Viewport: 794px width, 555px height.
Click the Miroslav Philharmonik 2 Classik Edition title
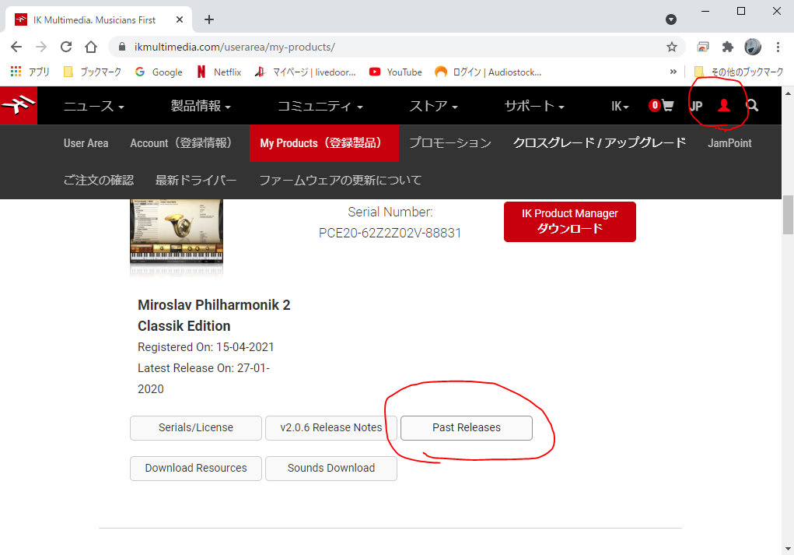tap(214, 315)
